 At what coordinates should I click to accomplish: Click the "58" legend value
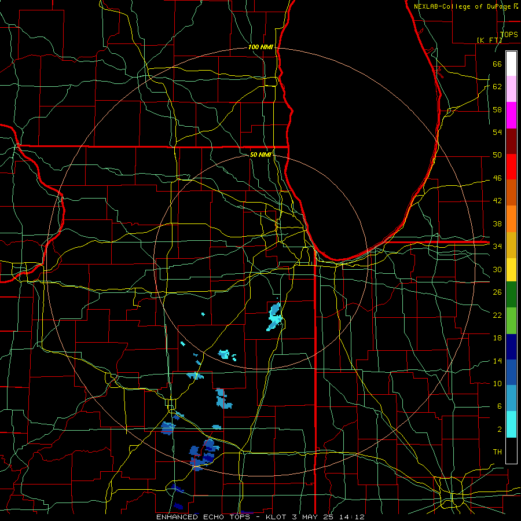point(497,109)
